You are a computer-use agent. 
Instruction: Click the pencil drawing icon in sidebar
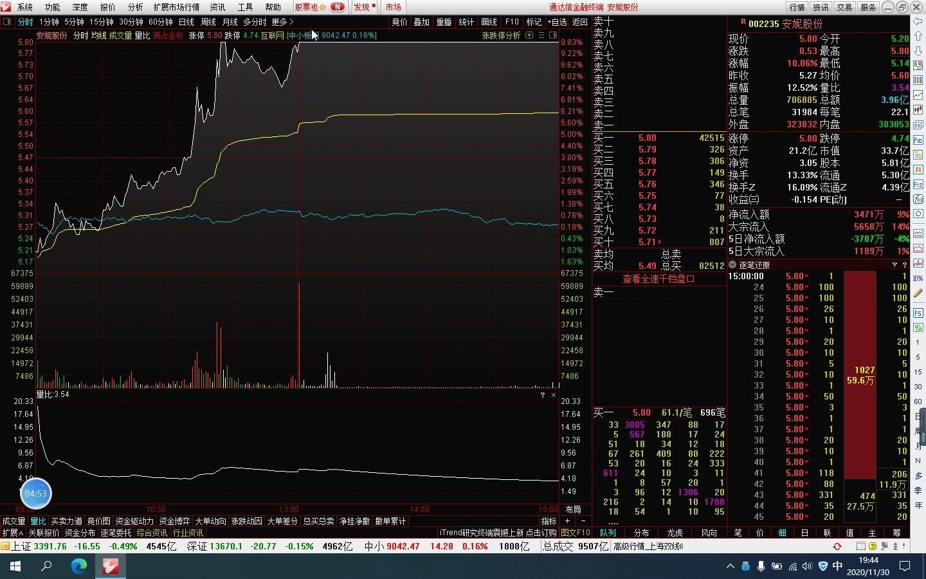click(x=918, y=294)
